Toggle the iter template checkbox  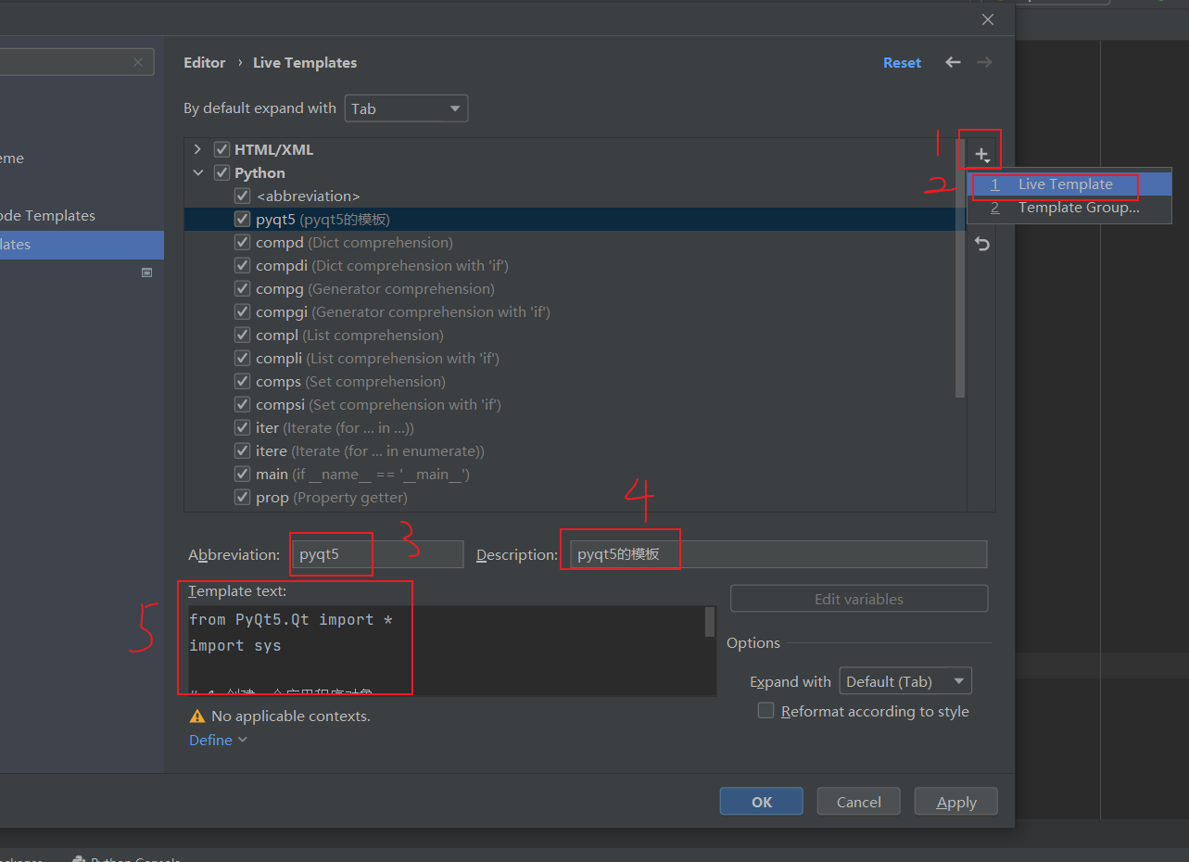coord(243,427)
